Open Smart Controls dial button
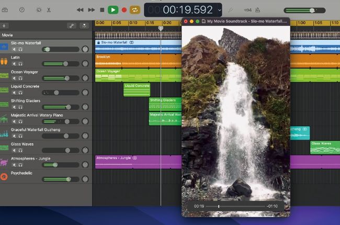Screen dimensions: 340x225 tap(39, 10)
